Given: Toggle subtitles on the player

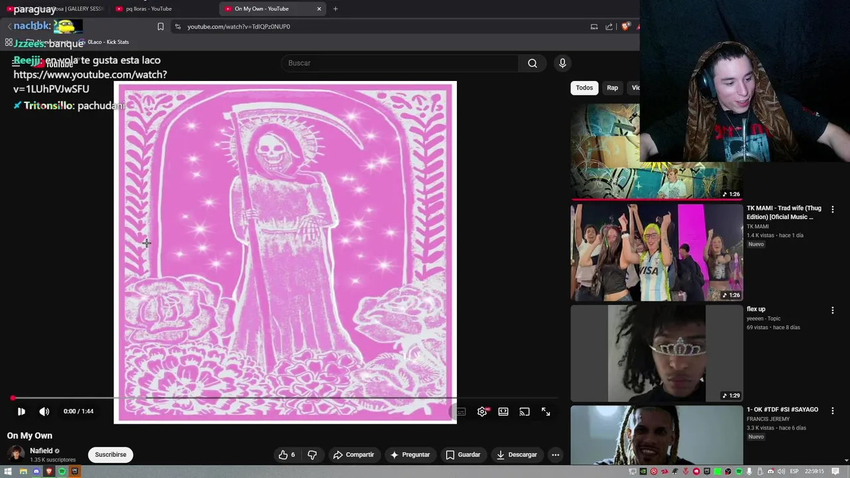Looking at the screenshot, I should click(461, 412).
